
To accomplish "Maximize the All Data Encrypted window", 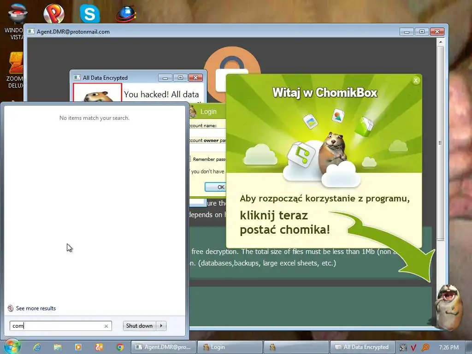I will point(180,78).
